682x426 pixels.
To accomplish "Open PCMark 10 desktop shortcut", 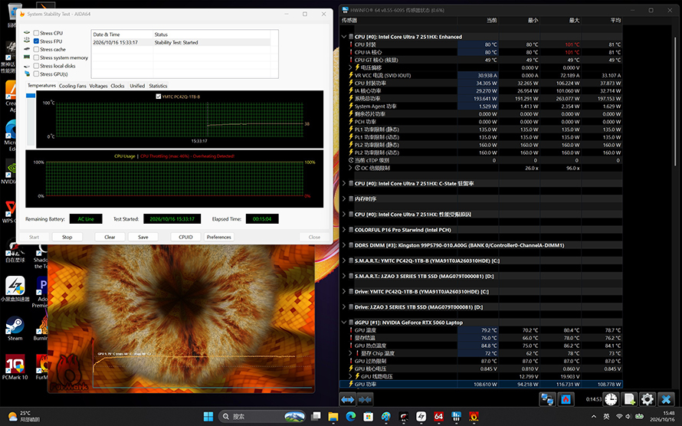I will pos(15,367).
